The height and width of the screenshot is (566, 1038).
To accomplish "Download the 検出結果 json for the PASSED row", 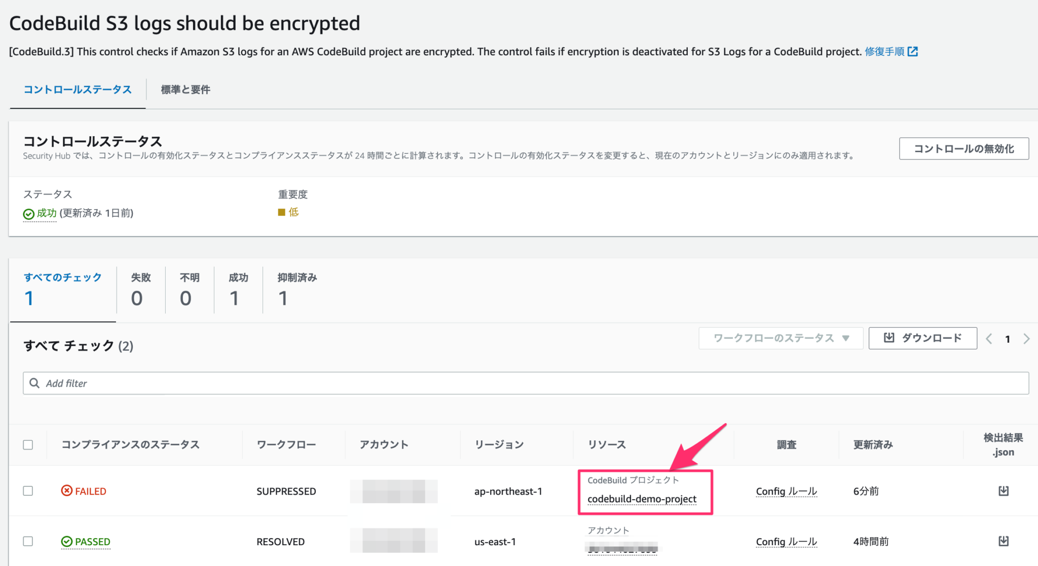I will 1004,541.
